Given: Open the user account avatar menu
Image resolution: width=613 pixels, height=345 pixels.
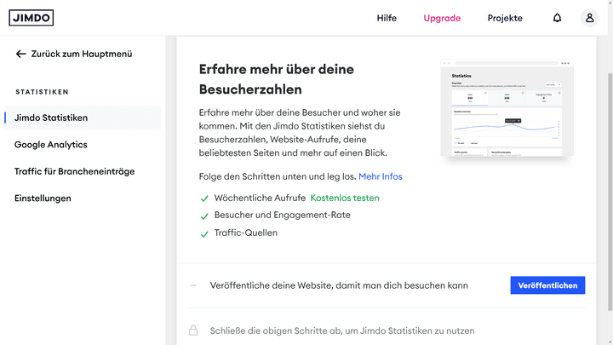Looking at the screenshot, I should pos(589,18).
